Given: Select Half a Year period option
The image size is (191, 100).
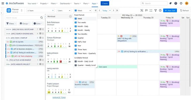Looking at the screenshot, I should coord(85,42).
